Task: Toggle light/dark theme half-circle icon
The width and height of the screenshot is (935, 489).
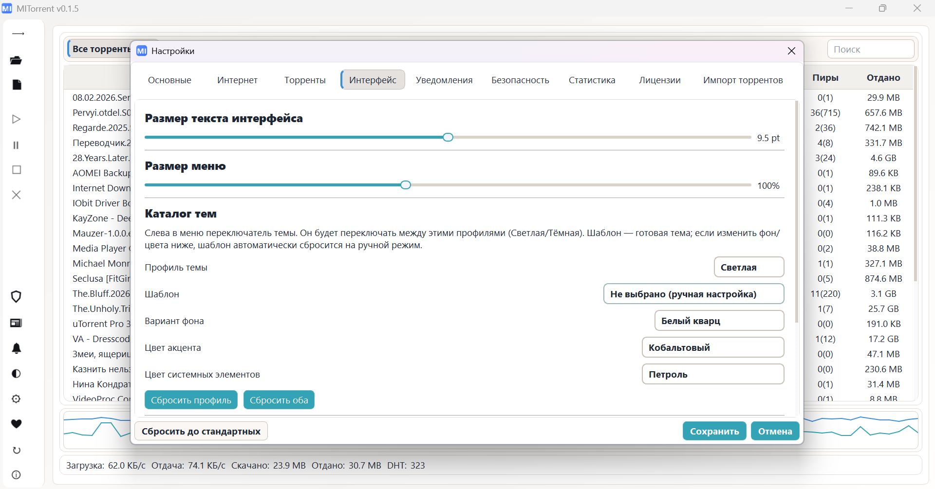Action: click(16, 374)
